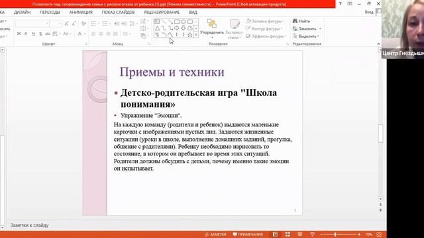Toggle right text alignment
The height and width of the screenshot is (238, 424).
point(108,34)
